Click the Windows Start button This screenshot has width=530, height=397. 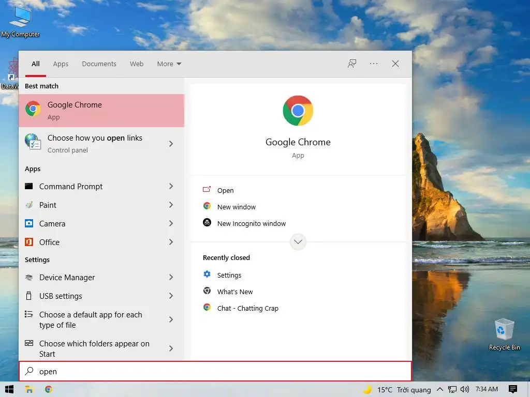pos(9,390)
